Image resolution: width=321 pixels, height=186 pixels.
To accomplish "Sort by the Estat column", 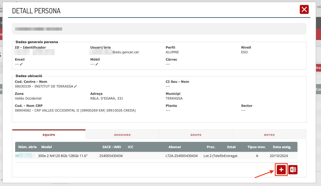I will tap(231, 147).
